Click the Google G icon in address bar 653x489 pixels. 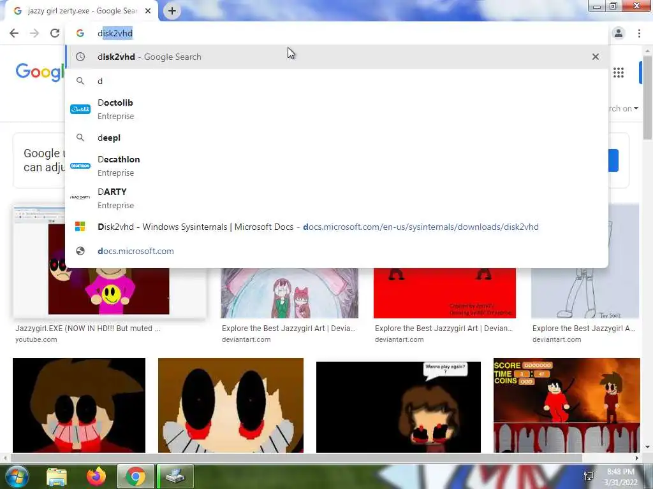point(80,33)
